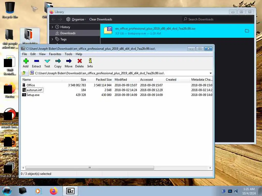Viewport: 262px width, 196px height.
Task: Sort by the Modified column header
Action: (x=126, y=80)
